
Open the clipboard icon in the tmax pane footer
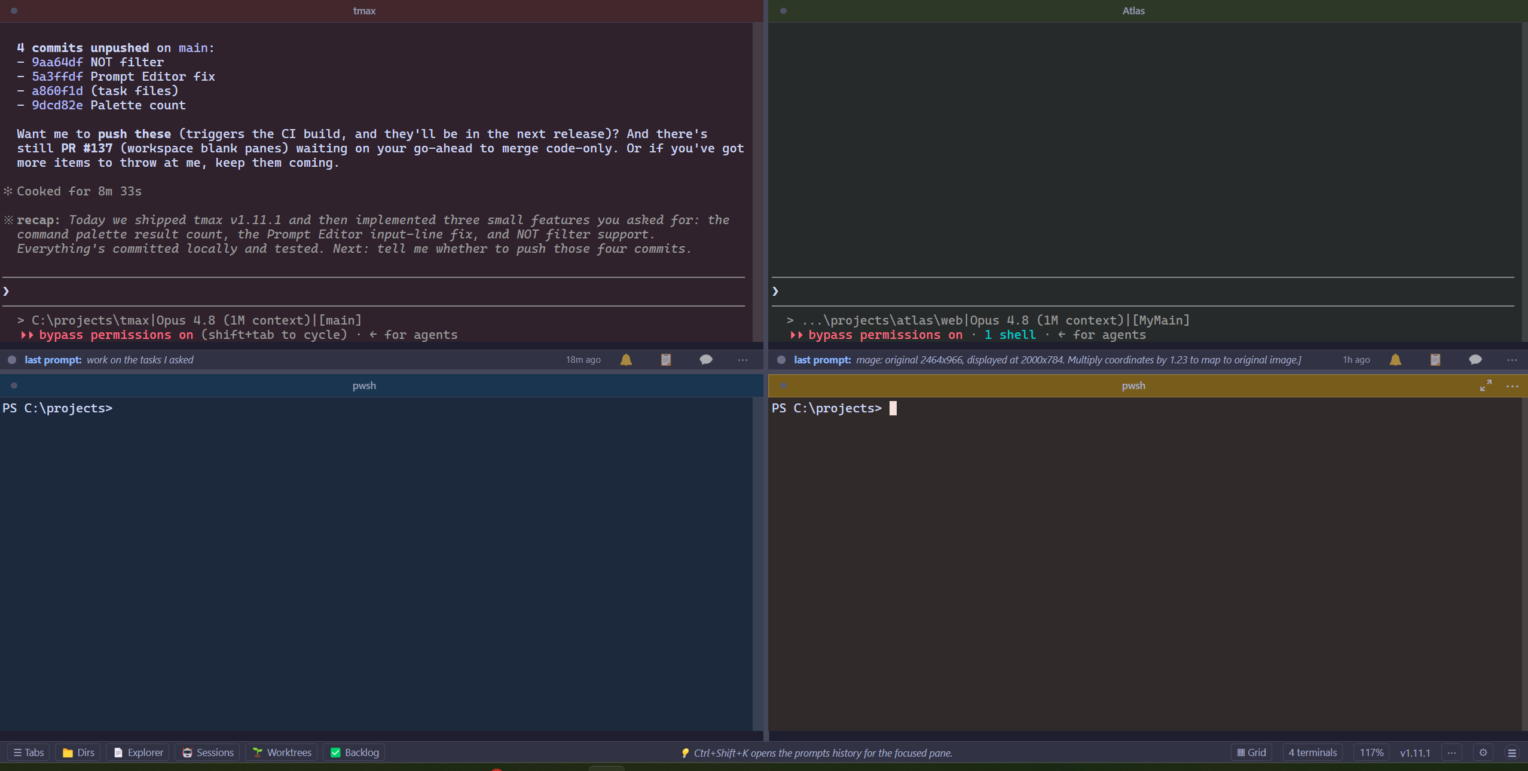pos(666,360)
